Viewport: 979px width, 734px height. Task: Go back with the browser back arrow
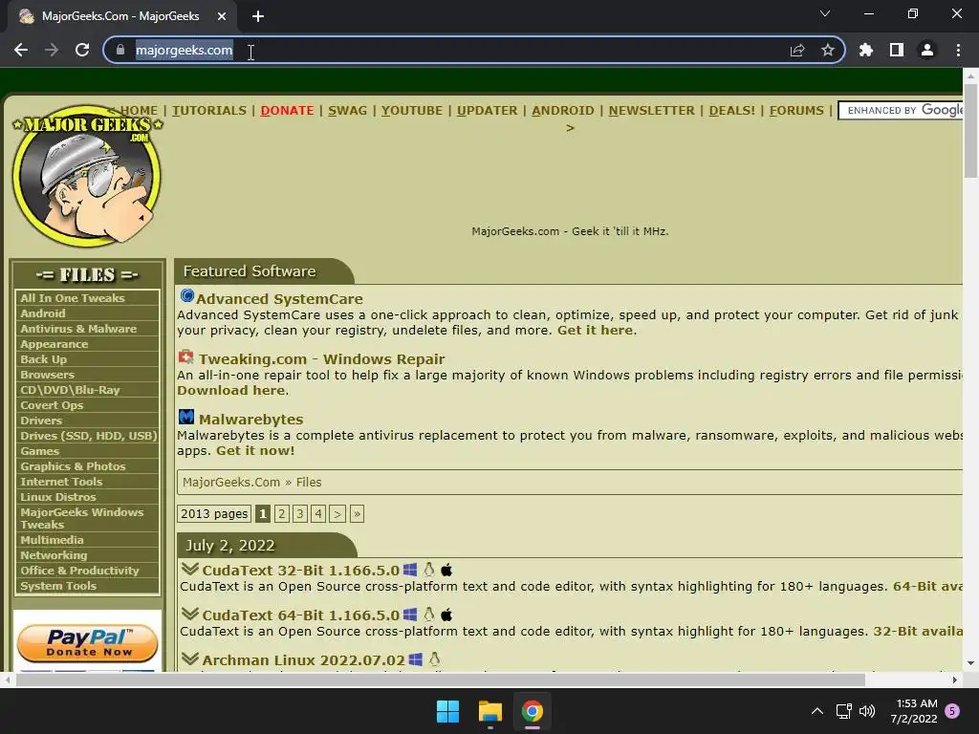click(21, 50)
